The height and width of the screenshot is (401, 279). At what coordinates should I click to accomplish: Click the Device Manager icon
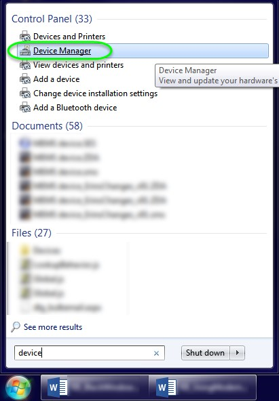coord(25,51)
